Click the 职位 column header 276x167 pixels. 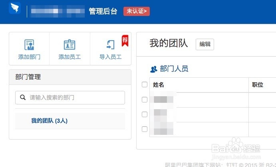[258, 84]
